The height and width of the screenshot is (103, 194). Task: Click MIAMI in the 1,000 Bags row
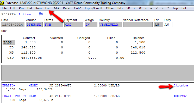click(33, 85)
